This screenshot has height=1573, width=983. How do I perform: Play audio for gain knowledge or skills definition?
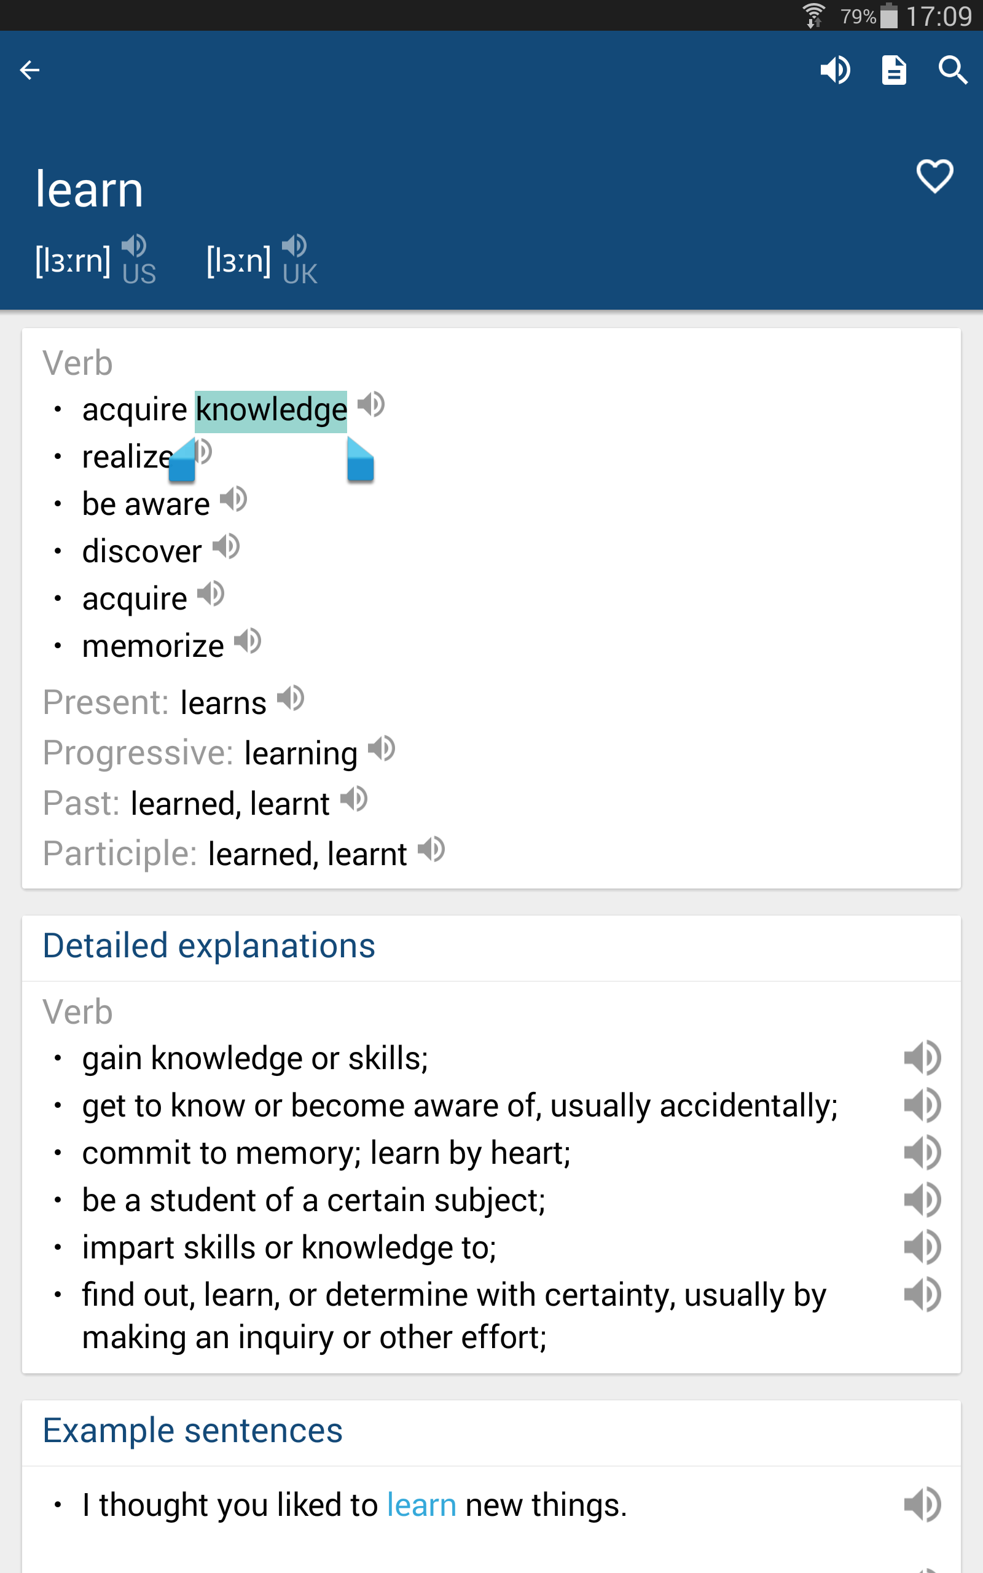[923, 1057]
